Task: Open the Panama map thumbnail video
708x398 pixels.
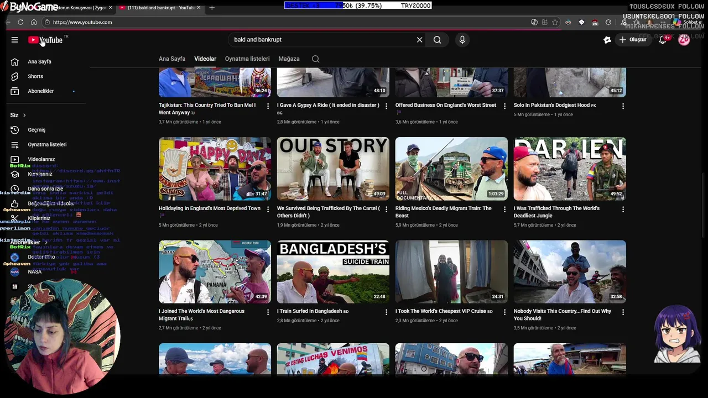Action: click(x=215, y=271)
